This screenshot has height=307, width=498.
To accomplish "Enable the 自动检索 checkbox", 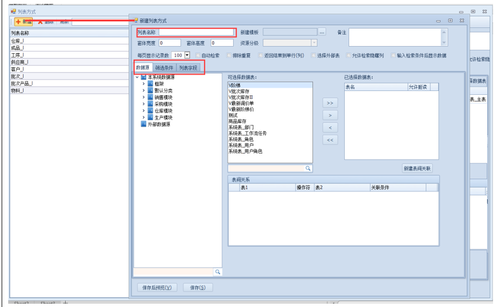I will tap(198, 55).
